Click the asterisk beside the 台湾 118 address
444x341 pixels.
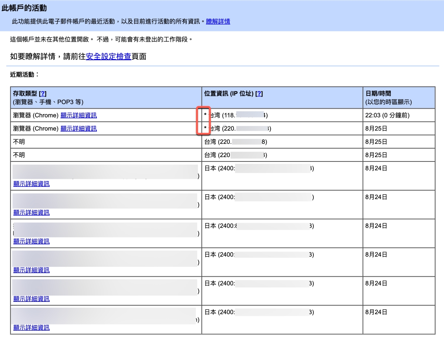pos(205,115)
